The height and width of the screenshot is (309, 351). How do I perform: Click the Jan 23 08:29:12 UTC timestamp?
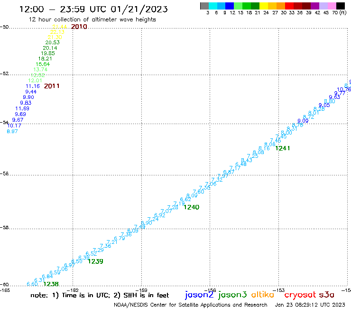[310, 305]
